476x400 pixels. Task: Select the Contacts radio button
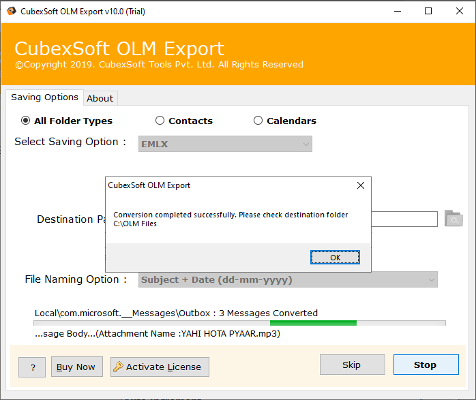coord(160,121)
